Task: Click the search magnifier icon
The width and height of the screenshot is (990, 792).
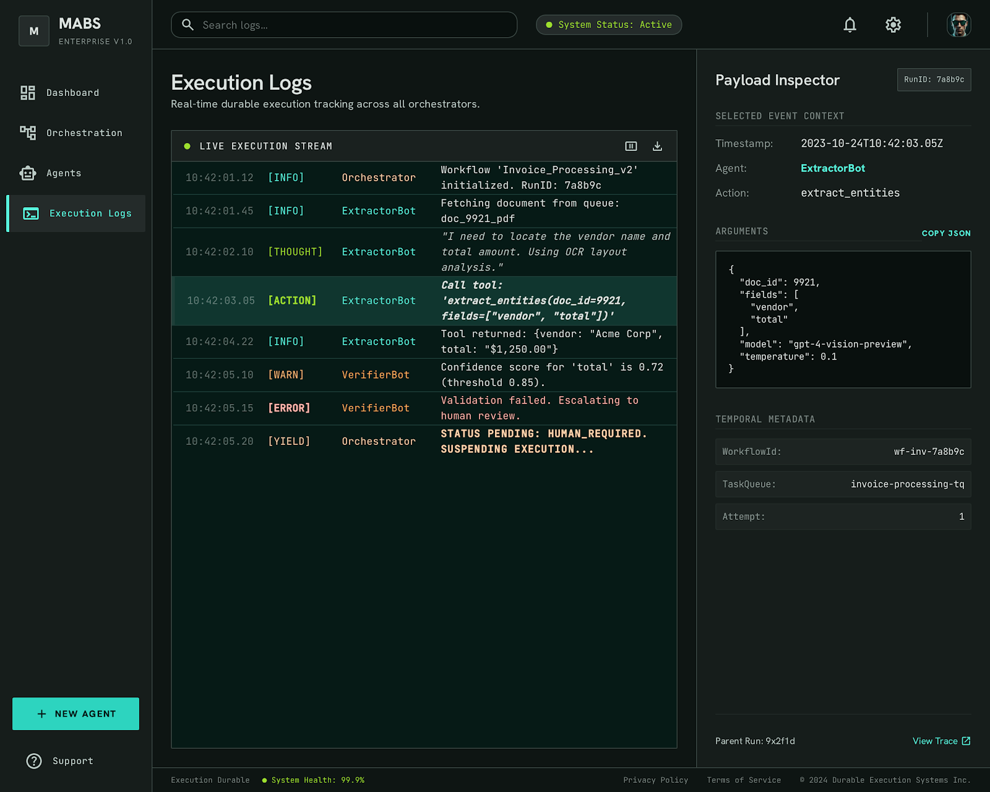Action: [187, 25]
